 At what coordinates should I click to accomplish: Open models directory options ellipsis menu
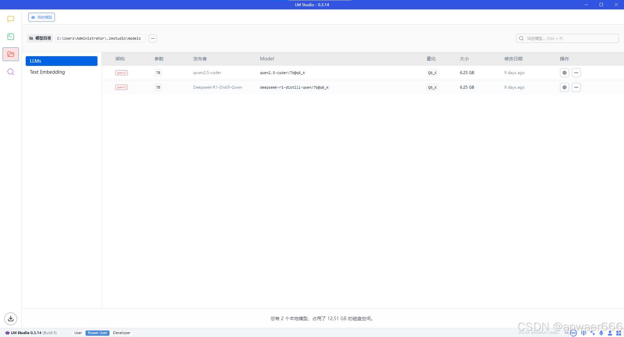pos(153,38)
